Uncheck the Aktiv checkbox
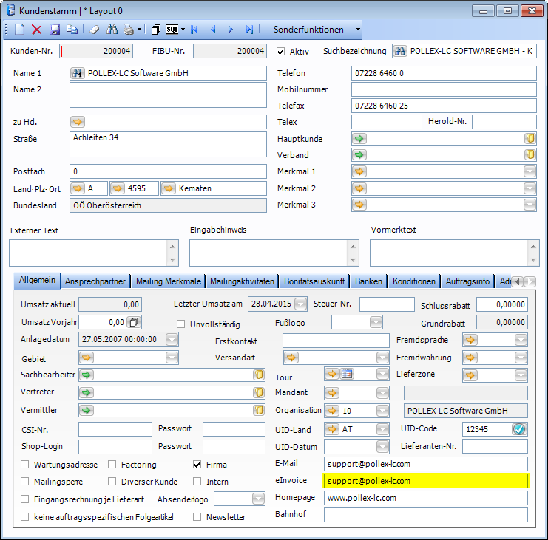Screen dimensions: 548x540 (x=281, y=51)
